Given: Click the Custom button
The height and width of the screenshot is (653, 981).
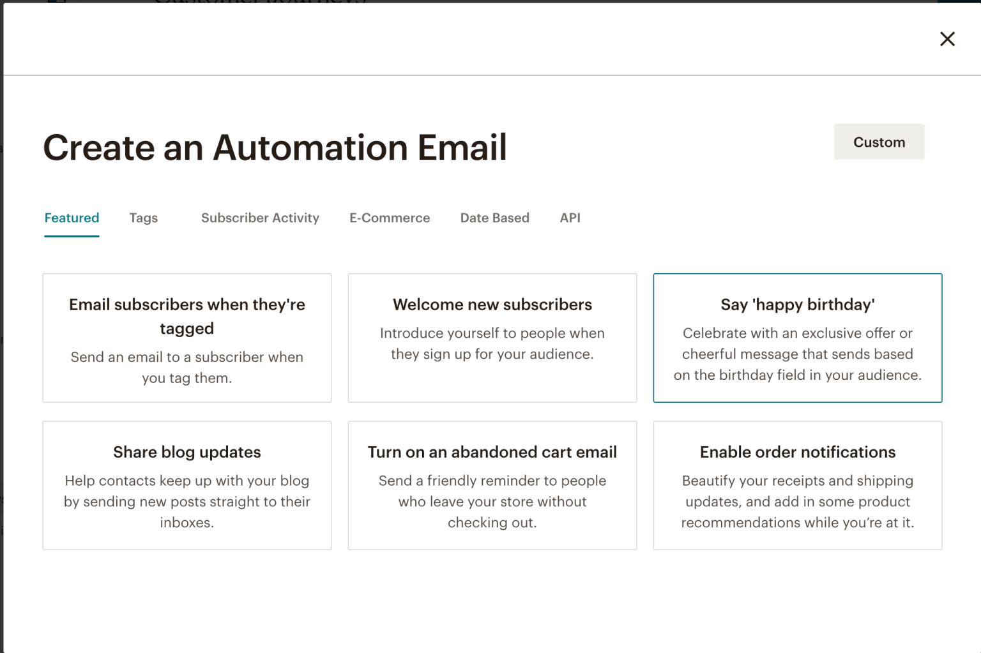Looking at the screenshot, I should 879,142.
